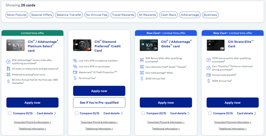Apply now for the Citi Strata Elite card
266x136 pixels.
click(x=232, y=103)
